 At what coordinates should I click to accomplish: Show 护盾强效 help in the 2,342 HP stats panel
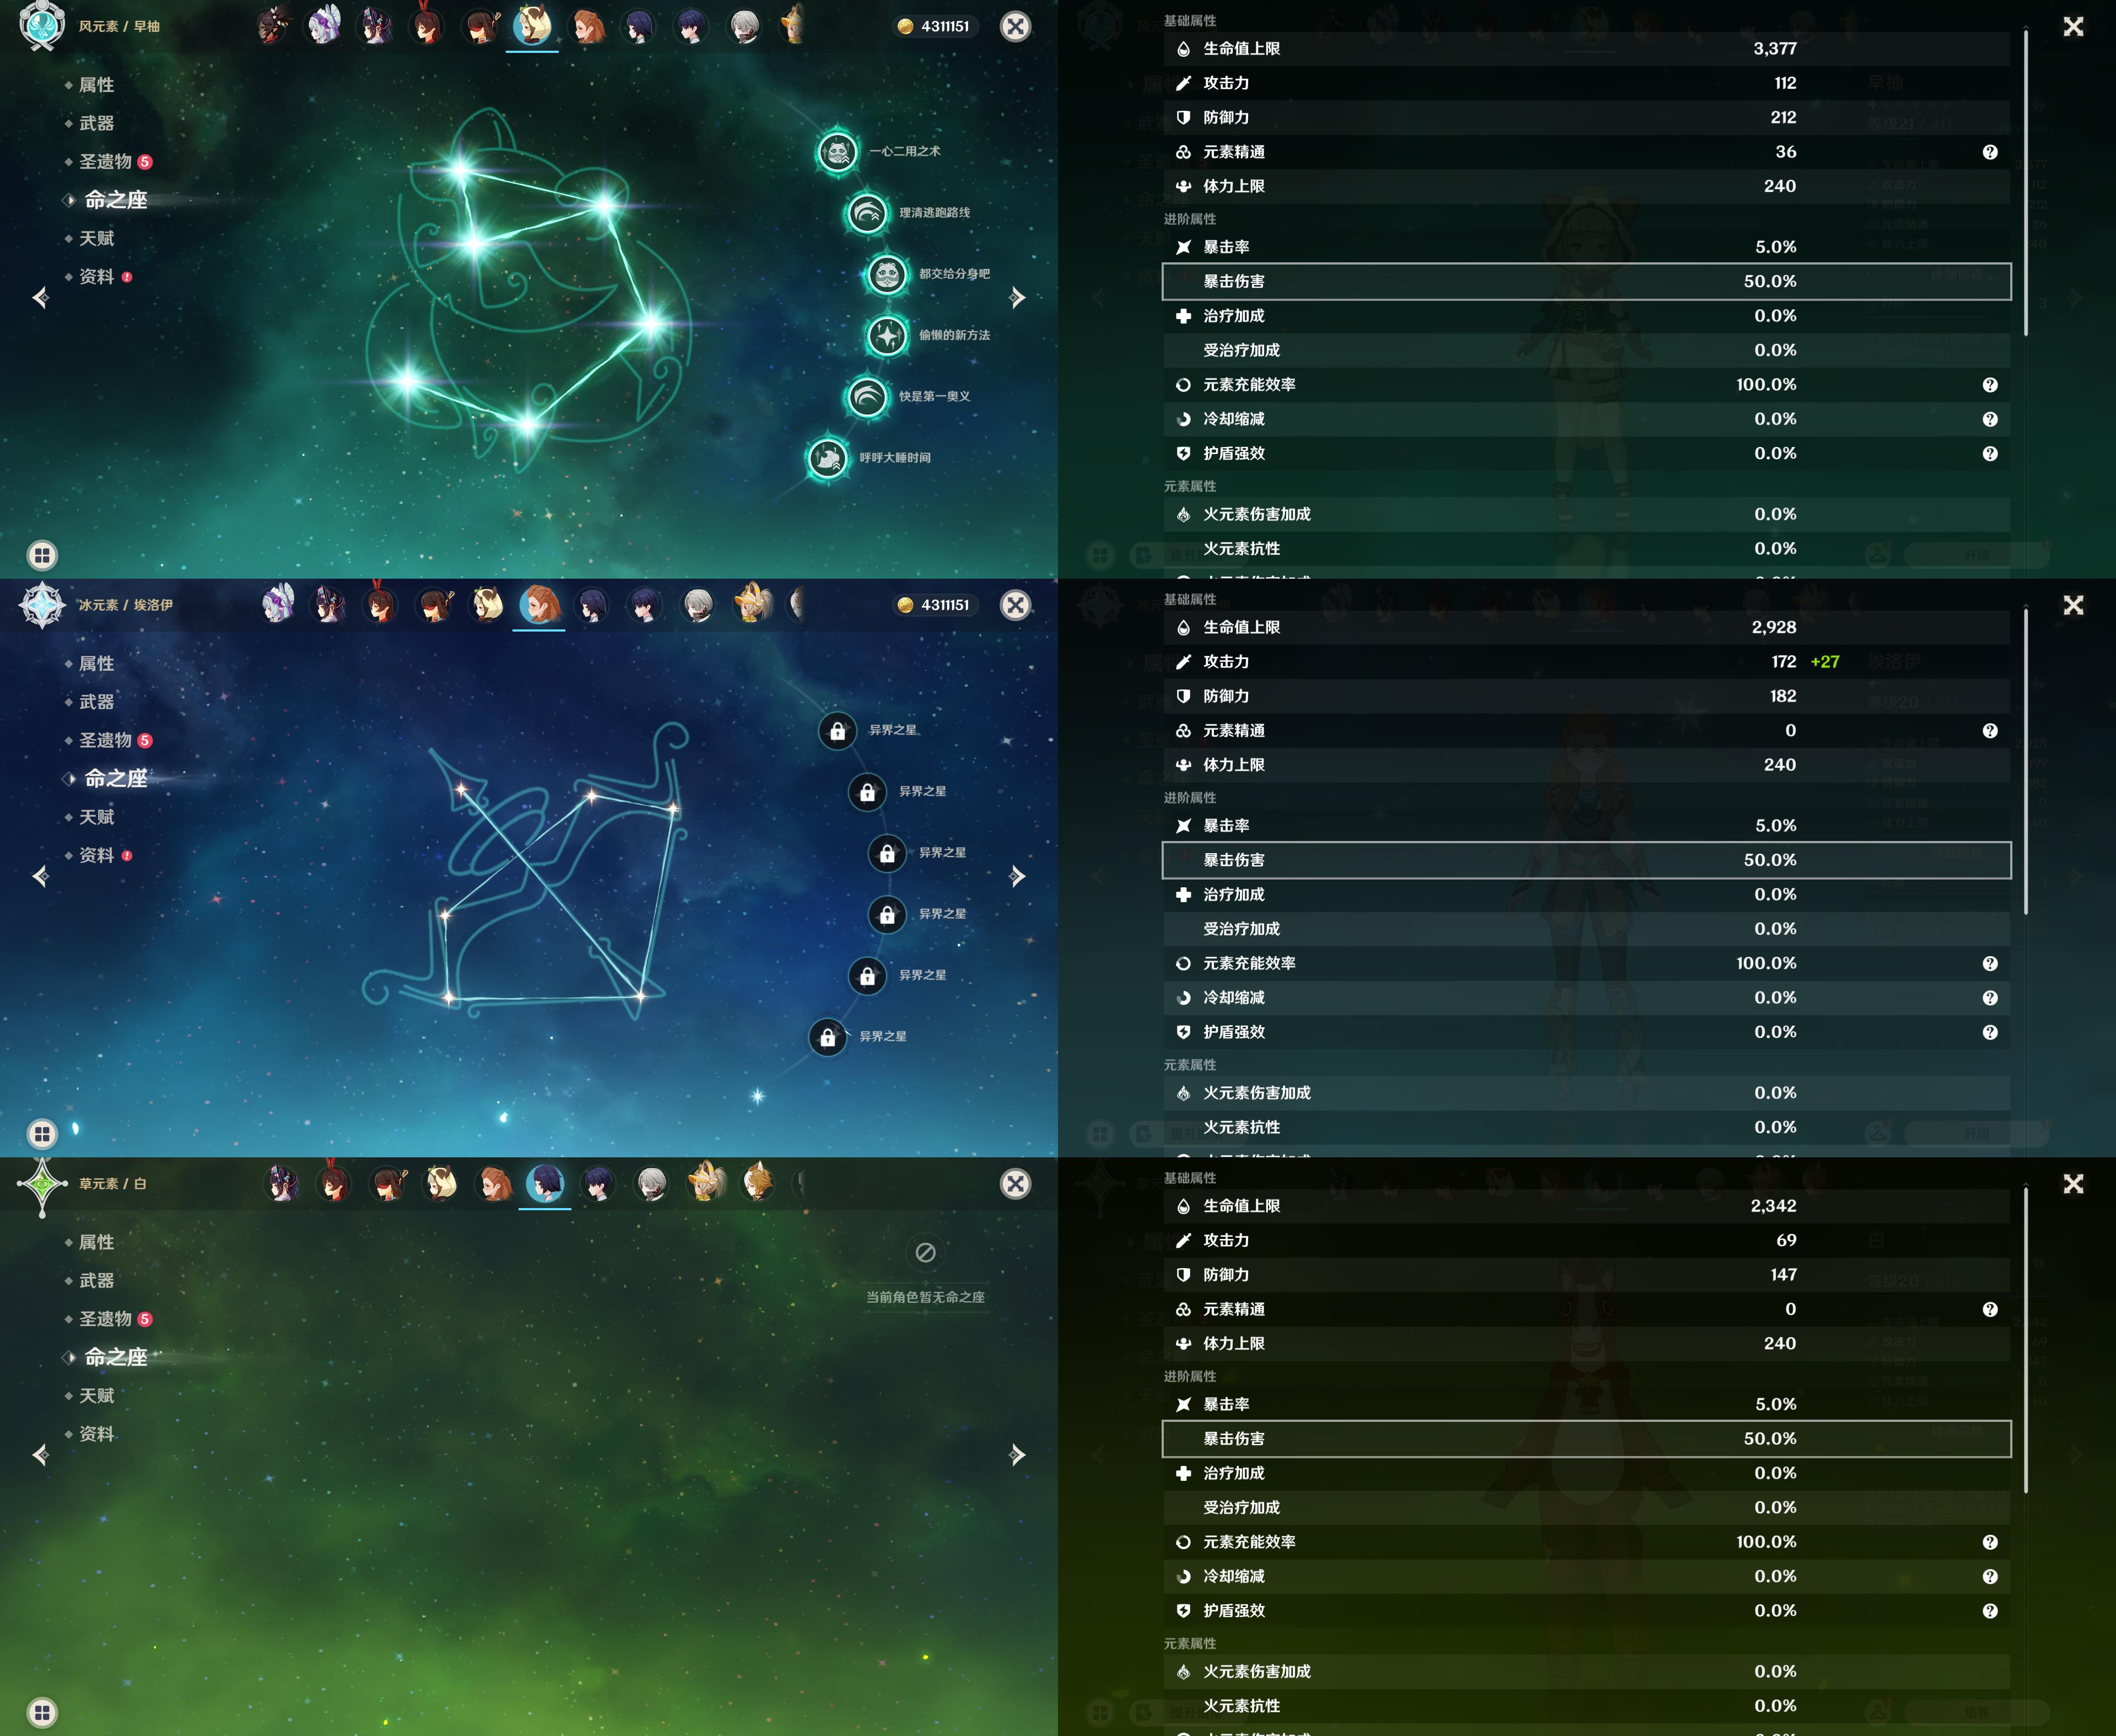(1990, 1611)
